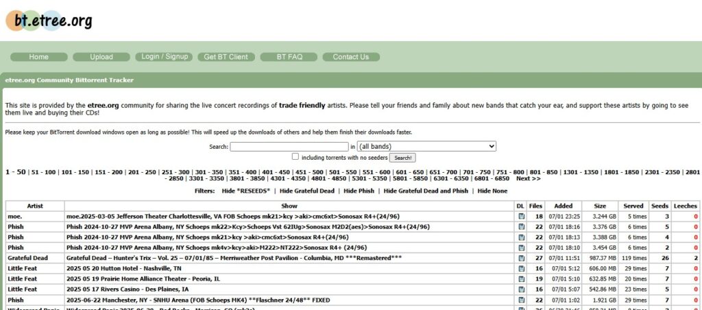Open page 3301 - 3350
702x310 pixels.
206,178
